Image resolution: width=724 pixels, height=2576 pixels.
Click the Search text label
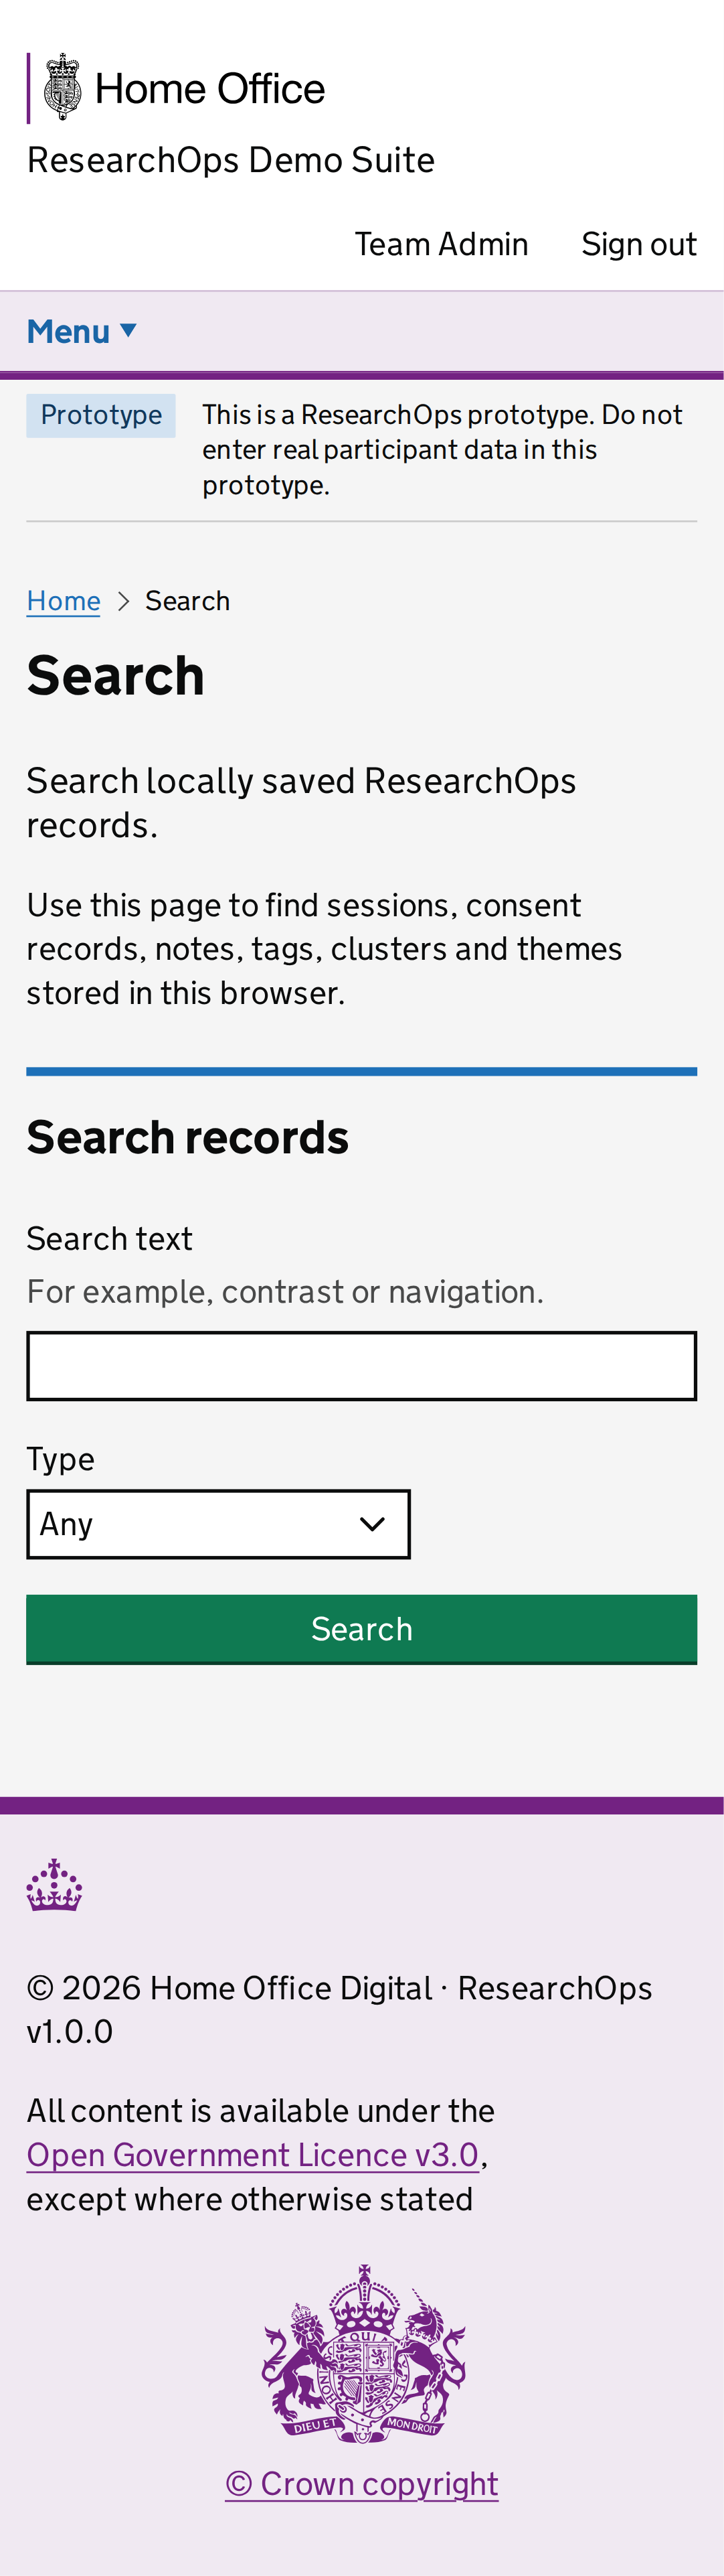point(109,1239)
